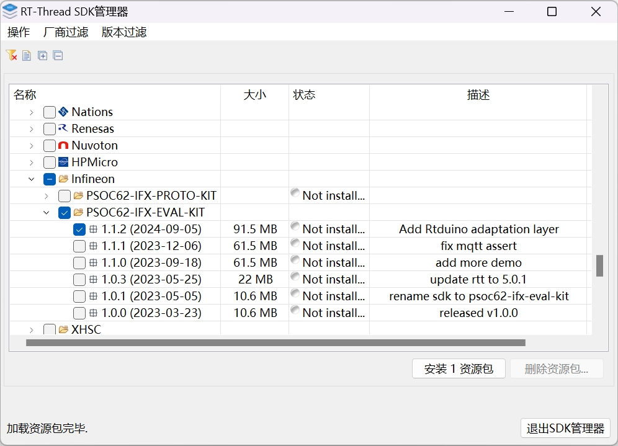
Task: Expand the XHSC tree node
Action: click(32, 330)
